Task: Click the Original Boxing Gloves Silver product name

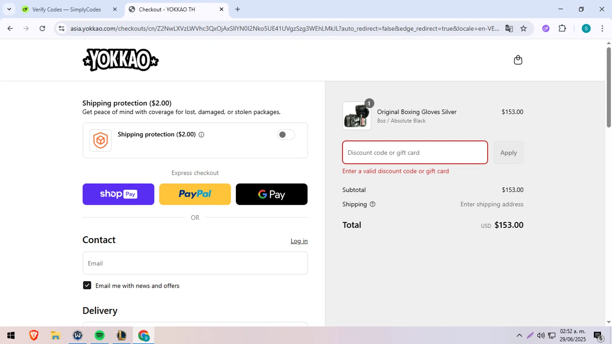Action: coord(417,112)
